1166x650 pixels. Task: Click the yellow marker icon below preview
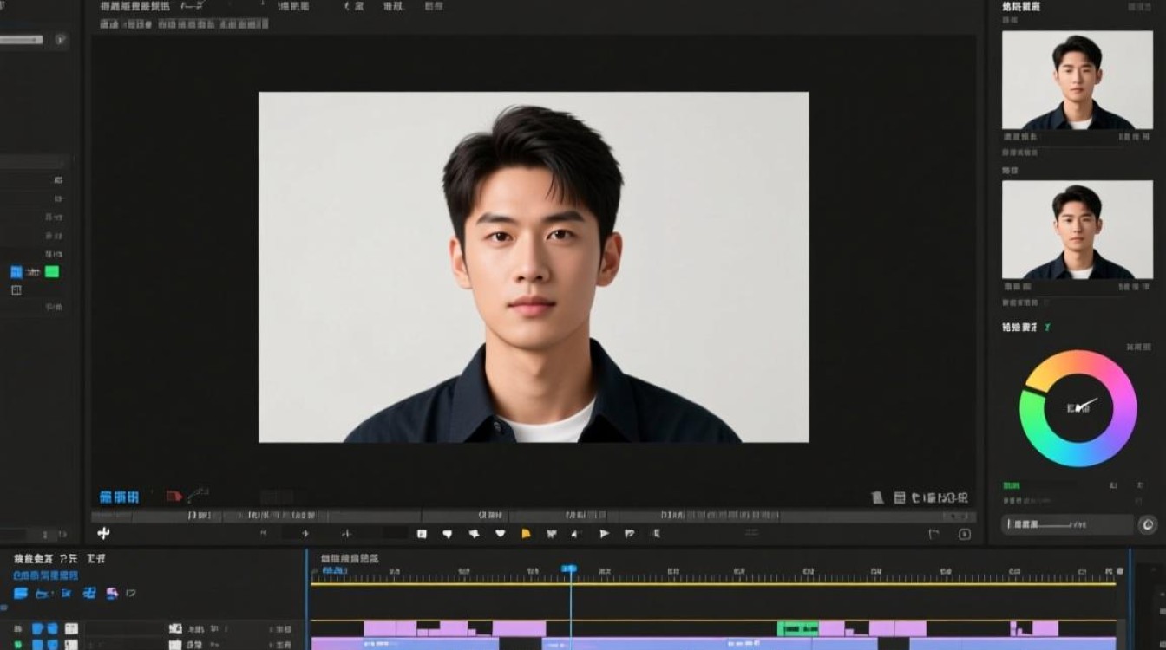point(526,534)
